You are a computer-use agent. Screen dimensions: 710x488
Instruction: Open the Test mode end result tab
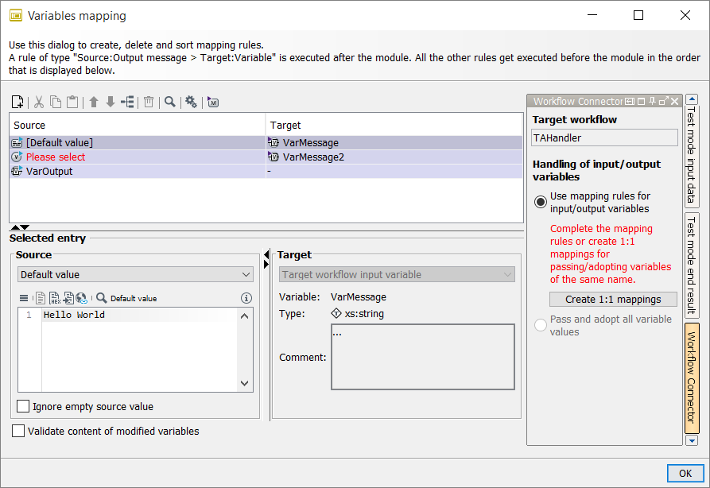tap(691, 264)
